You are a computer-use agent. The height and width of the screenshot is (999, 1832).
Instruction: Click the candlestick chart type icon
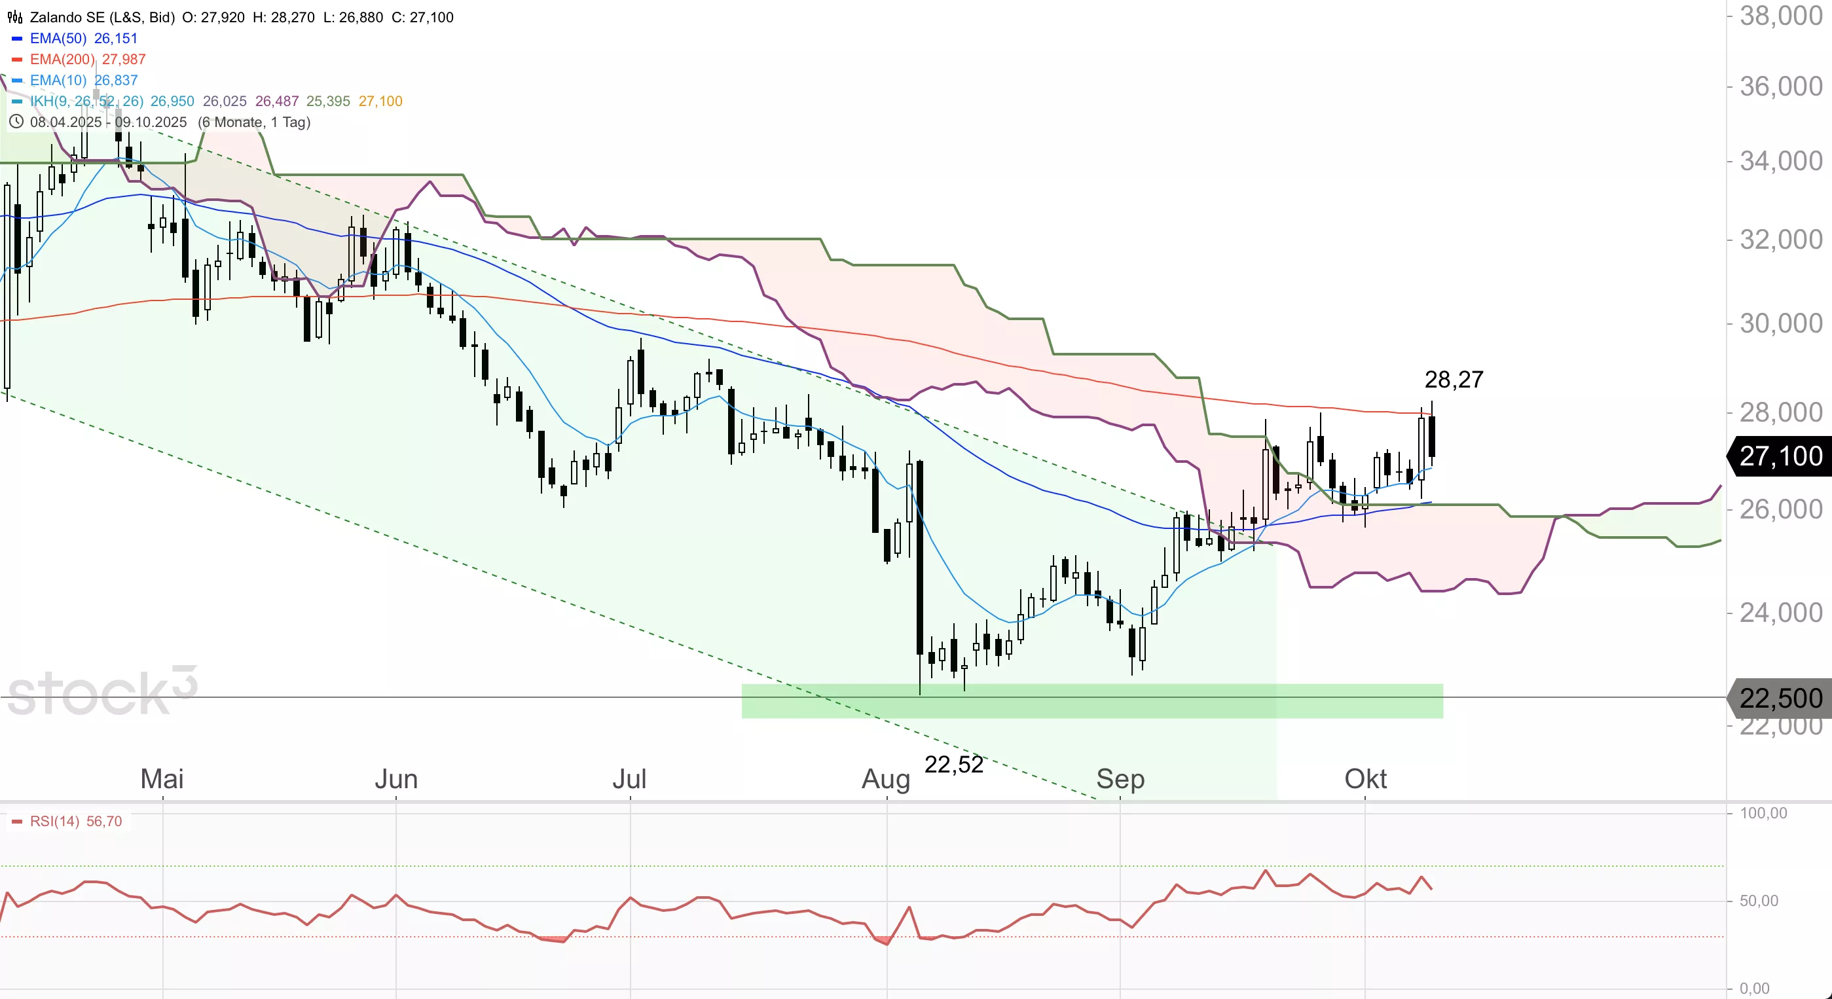click(x=14, y=17)
